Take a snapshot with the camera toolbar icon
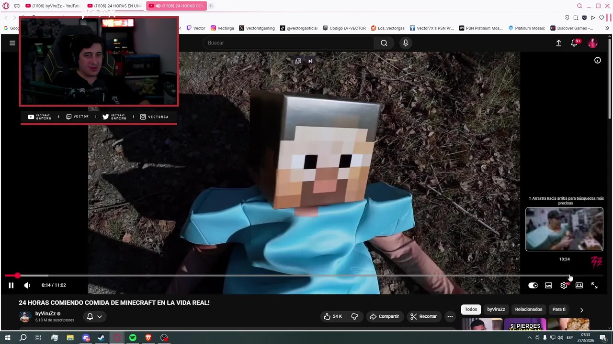Image resolution: width=613 pixels, height=344 pixels. point(576,18)
